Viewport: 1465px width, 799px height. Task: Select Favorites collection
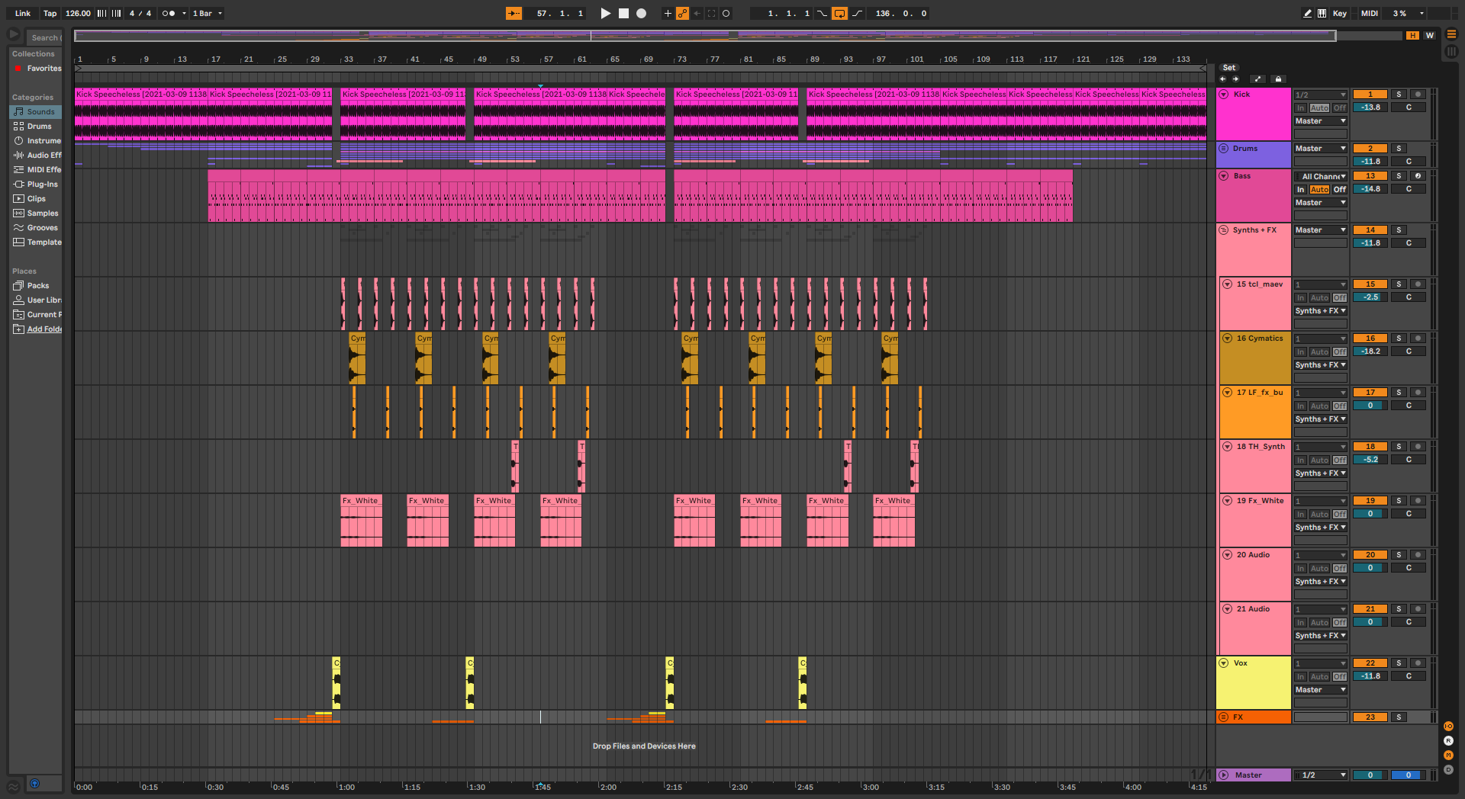click(36, 68)
